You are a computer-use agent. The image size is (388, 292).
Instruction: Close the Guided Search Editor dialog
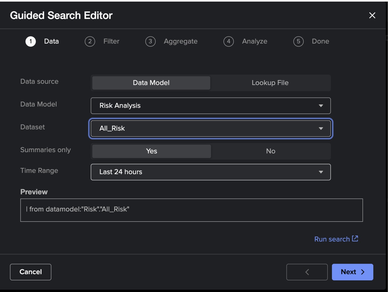372,15
